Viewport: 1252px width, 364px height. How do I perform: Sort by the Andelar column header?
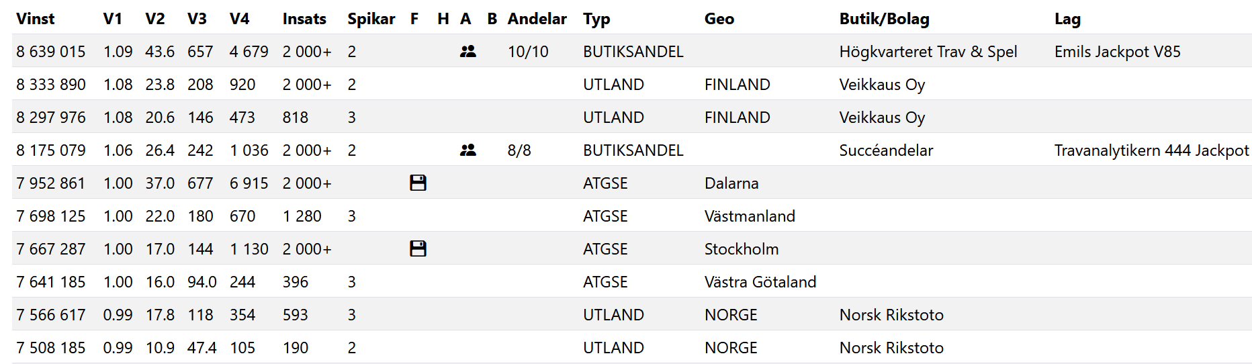(x=537, y=19)
